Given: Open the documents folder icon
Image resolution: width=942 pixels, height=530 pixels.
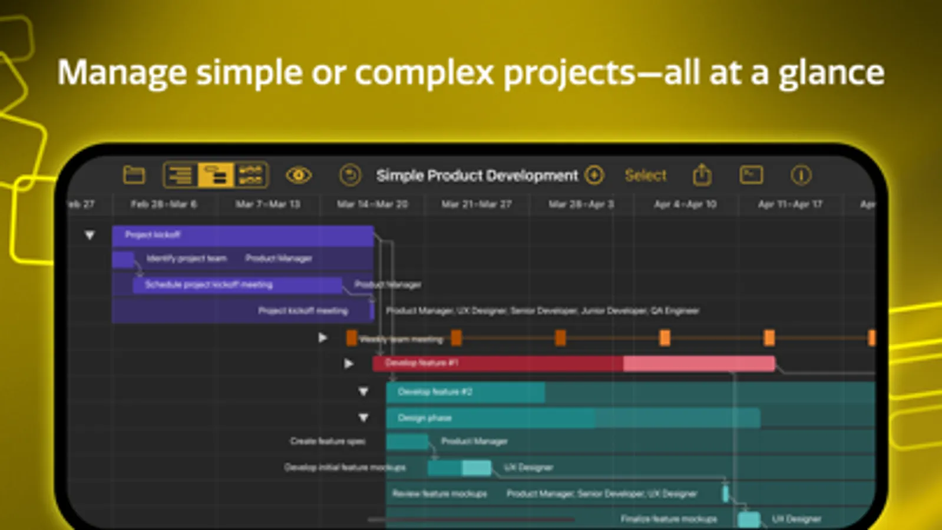Looking at the screenshot, I should [x=134, y=175].
